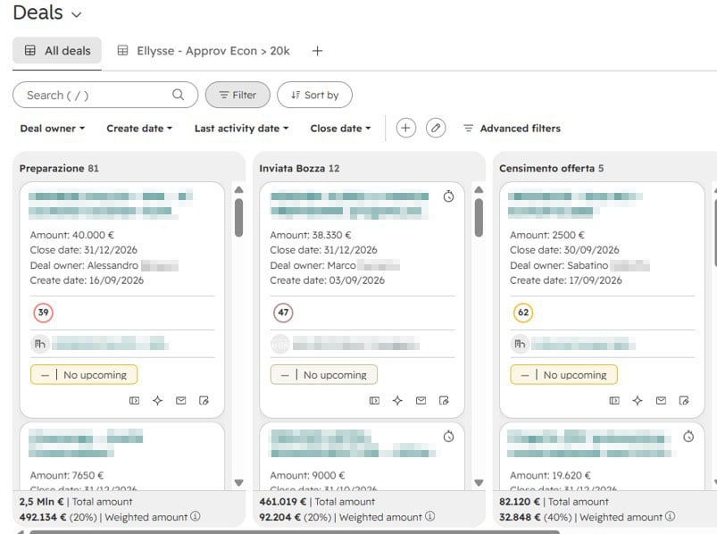The width and height of the screenshot is (717, 534).
Task: Open Advanced filters
Action: point(513,129)
